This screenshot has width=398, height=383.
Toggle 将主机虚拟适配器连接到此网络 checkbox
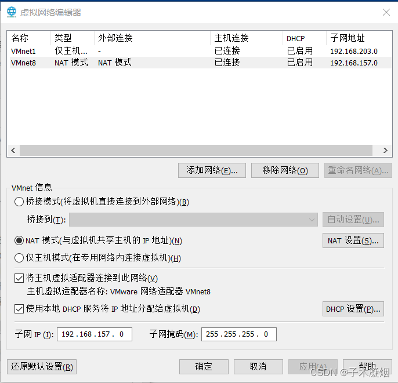pos(19,278)
